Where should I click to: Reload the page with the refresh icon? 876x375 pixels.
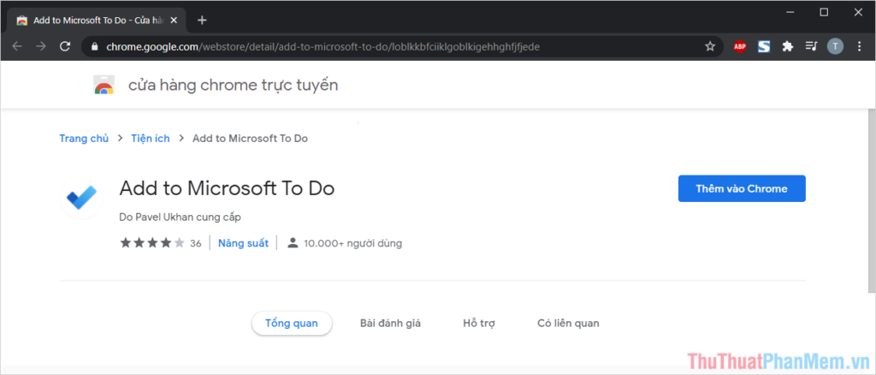tap(65, 46)
